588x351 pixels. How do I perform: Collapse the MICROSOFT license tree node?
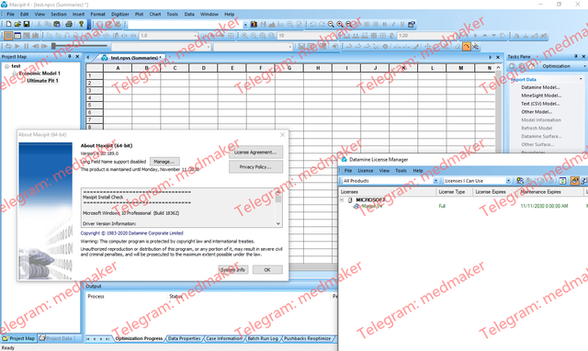(x=342, y=200)
